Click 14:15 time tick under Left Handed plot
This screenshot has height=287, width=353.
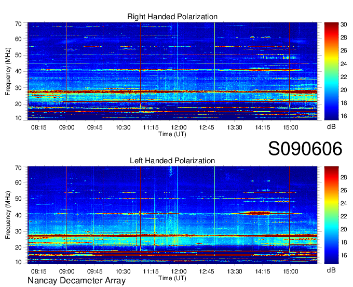point(263,271)
